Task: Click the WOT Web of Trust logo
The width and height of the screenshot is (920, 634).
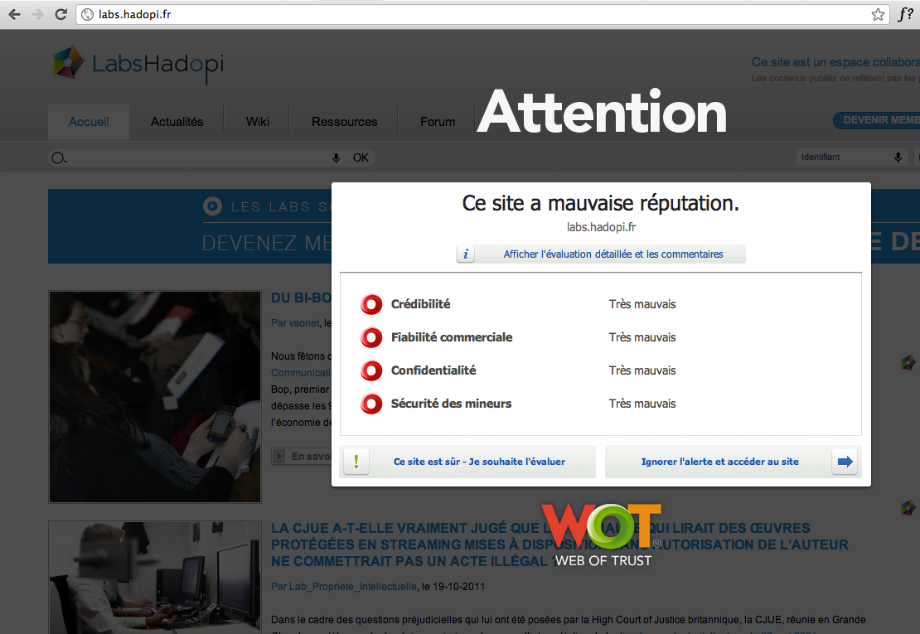Action: click(x=602, y=535)
